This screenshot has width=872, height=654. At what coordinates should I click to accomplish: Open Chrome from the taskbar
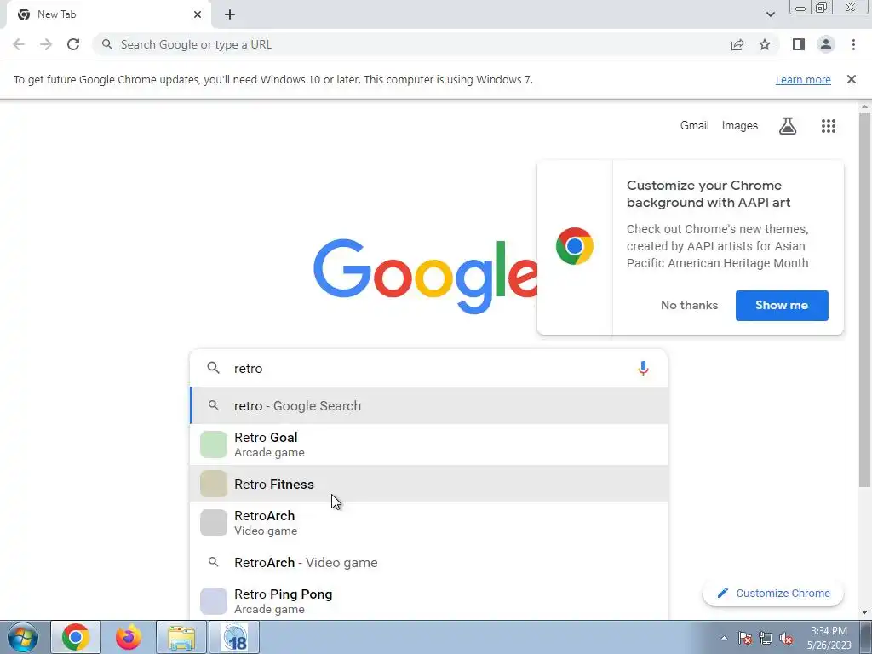tap(76, 637)
